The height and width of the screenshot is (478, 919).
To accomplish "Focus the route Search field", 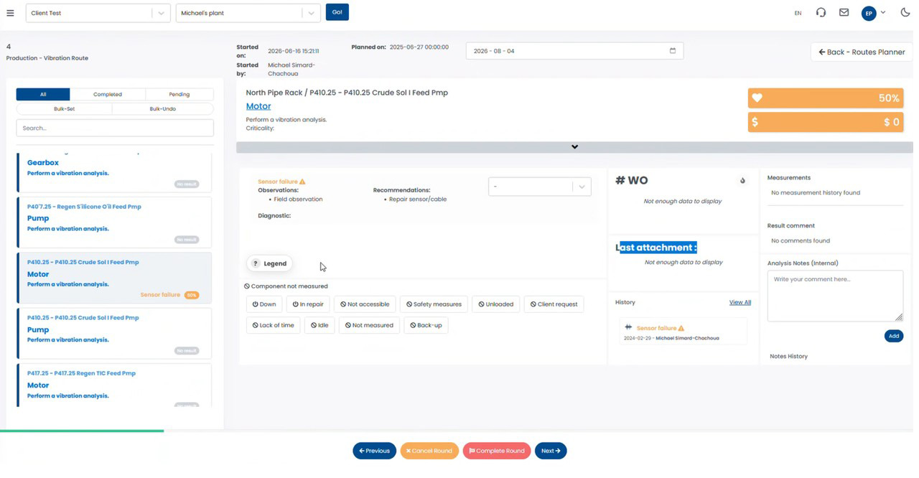I will coord(115,128).
